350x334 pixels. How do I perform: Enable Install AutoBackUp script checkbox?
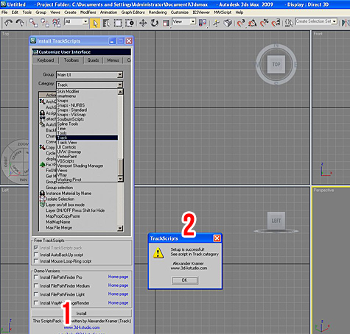pos(36,255)
